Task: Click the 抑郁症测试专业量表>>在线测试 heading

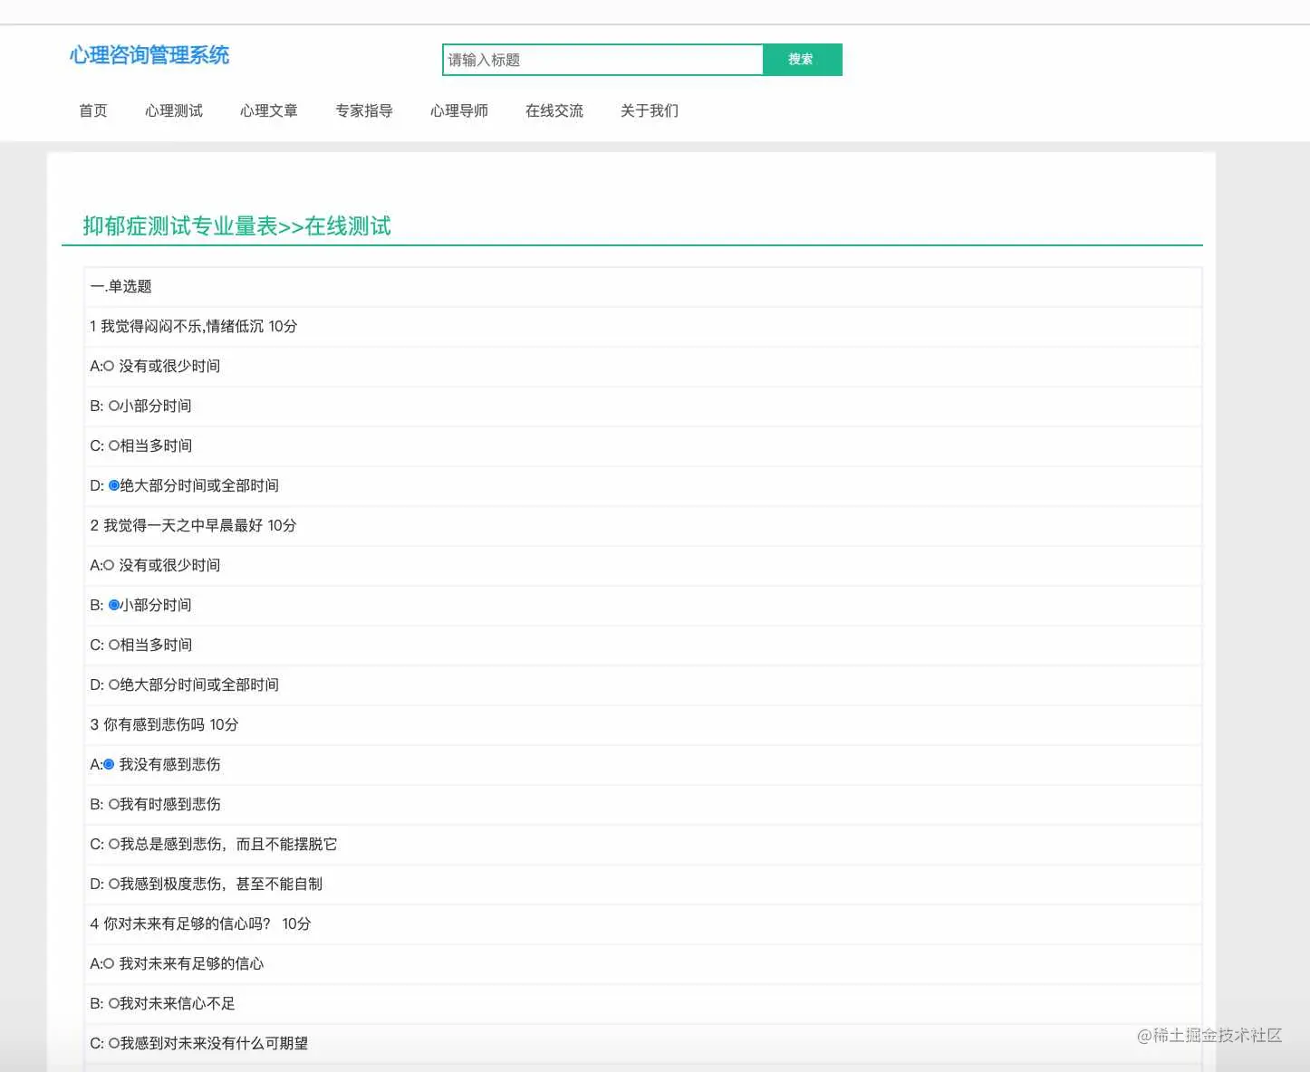Action: (237, 226)
